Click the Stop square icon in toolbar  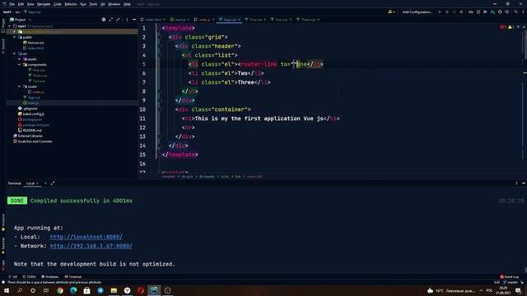(461, 12)
